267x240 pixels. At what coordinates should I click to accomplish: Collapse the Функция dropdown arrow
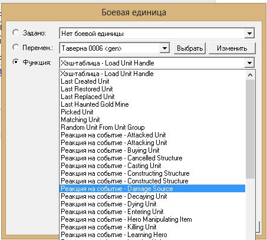click(x=249, y=63)
